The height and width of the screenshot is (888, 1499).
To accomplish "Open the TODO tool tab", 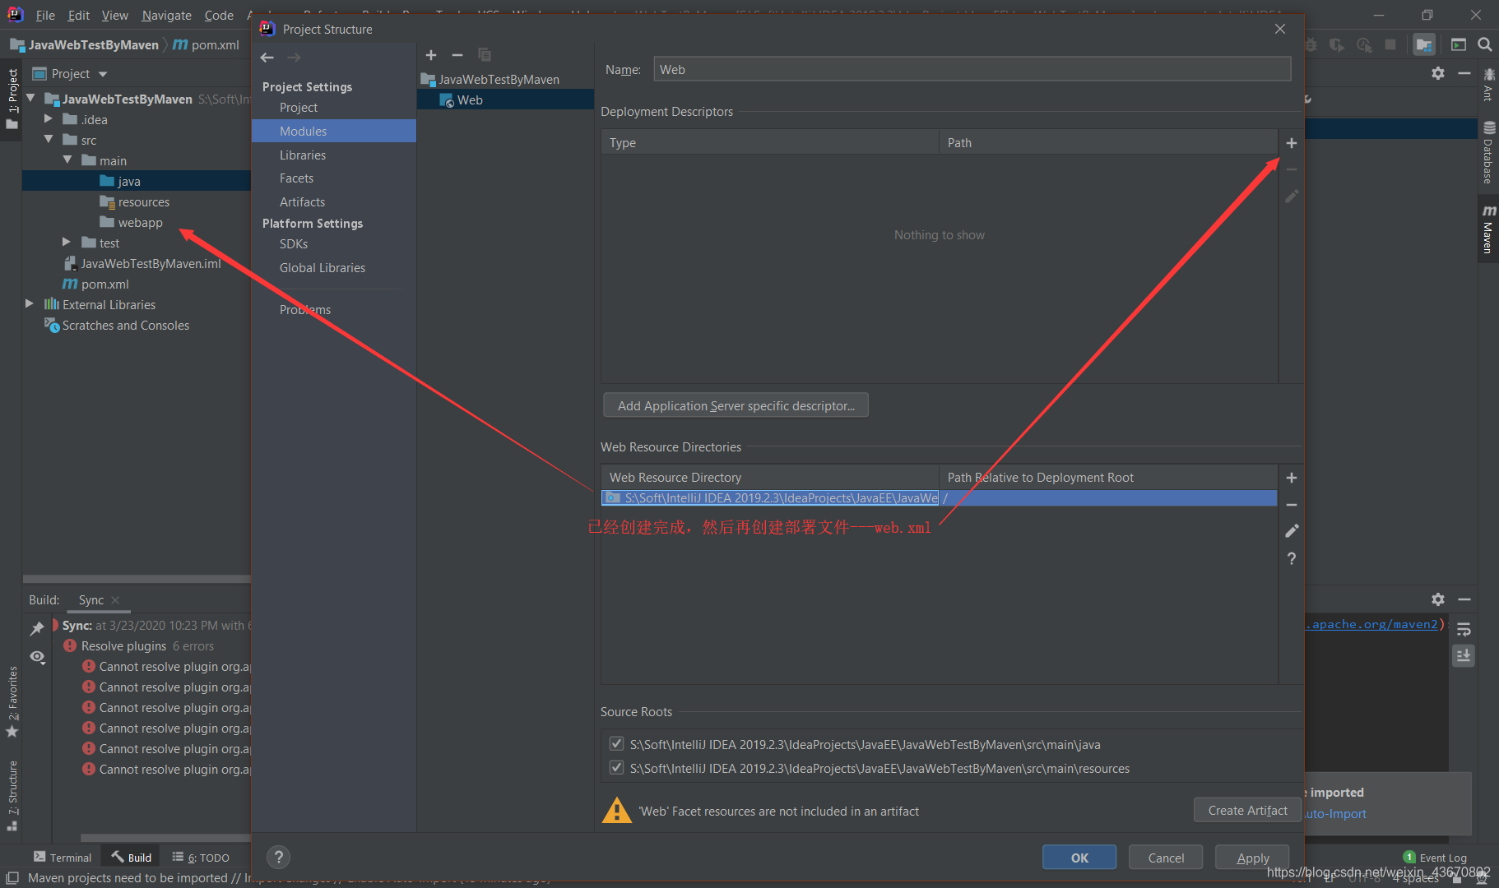I will point(201,858).
